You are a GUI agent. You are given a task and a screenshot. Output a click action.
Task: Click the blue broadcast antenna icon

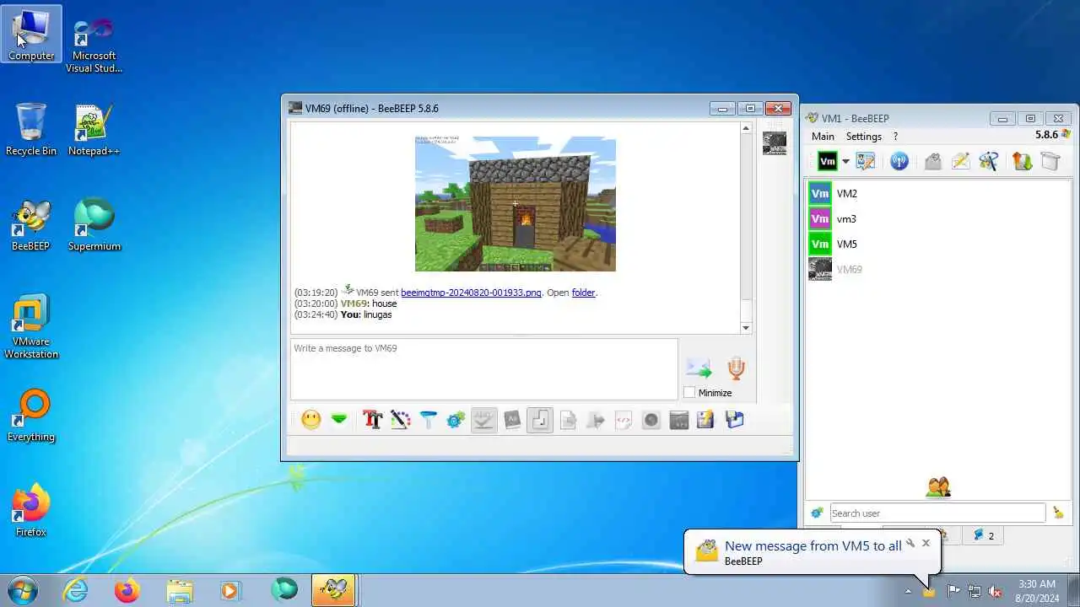(x=899, y=161)
